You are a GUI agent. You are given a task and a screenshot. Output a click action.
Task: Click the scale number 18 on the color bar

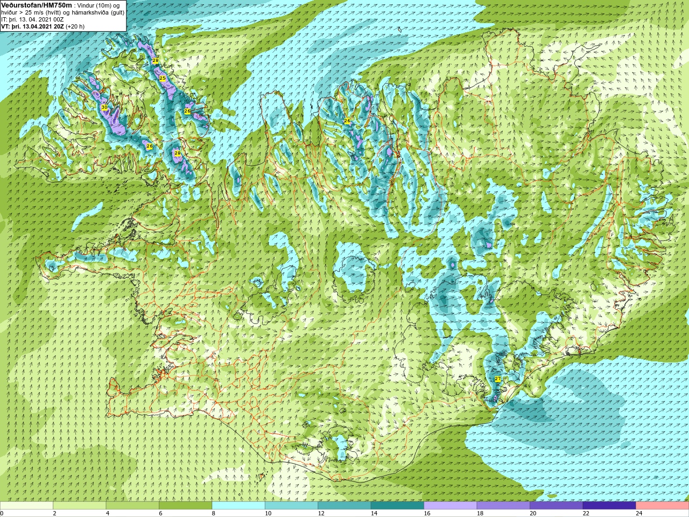[480, 513]
